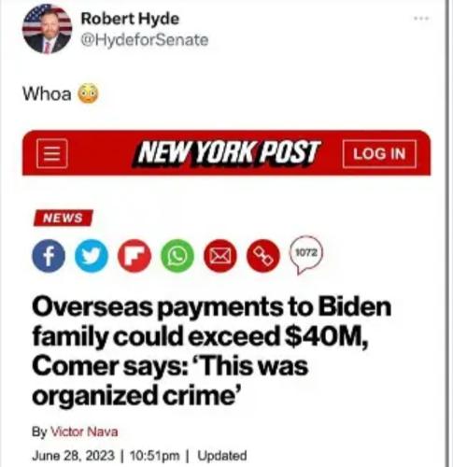Click the Updated label beside the timestamp
Viewport: 453px width, 467px height.
click(x=222, y=456)
